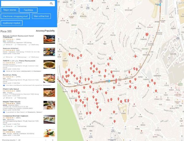184x141 pixels.
Task: Open Plant Cafe Seoul listing
Action: [x=11, y=89]
